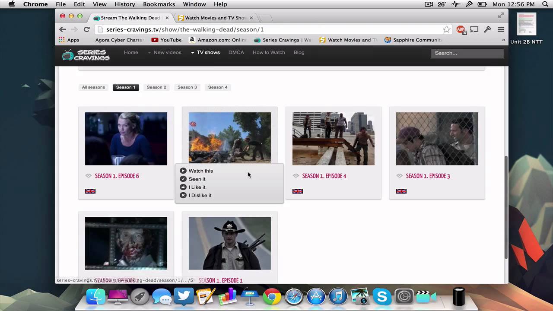The width and height of the screenshot is (553, 311).
Task: Go to the DMCA page
Action: coord(236,52)
